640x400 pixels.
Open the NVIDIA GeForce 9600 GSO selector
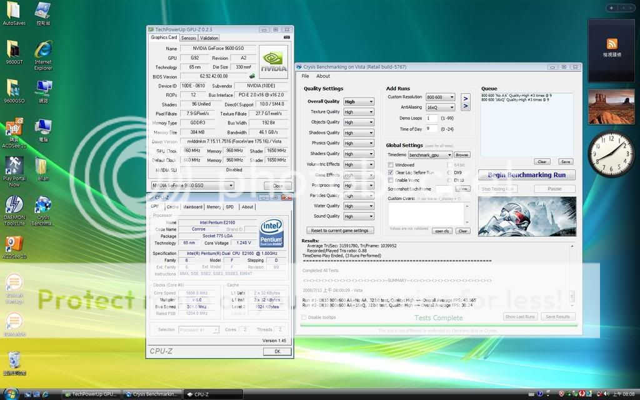(192, 186)
